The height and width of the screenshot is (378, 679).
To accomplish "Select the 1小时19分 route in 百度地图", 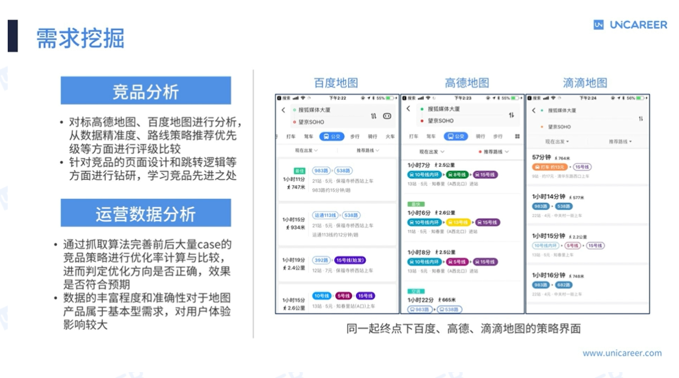I will [337, 264].
